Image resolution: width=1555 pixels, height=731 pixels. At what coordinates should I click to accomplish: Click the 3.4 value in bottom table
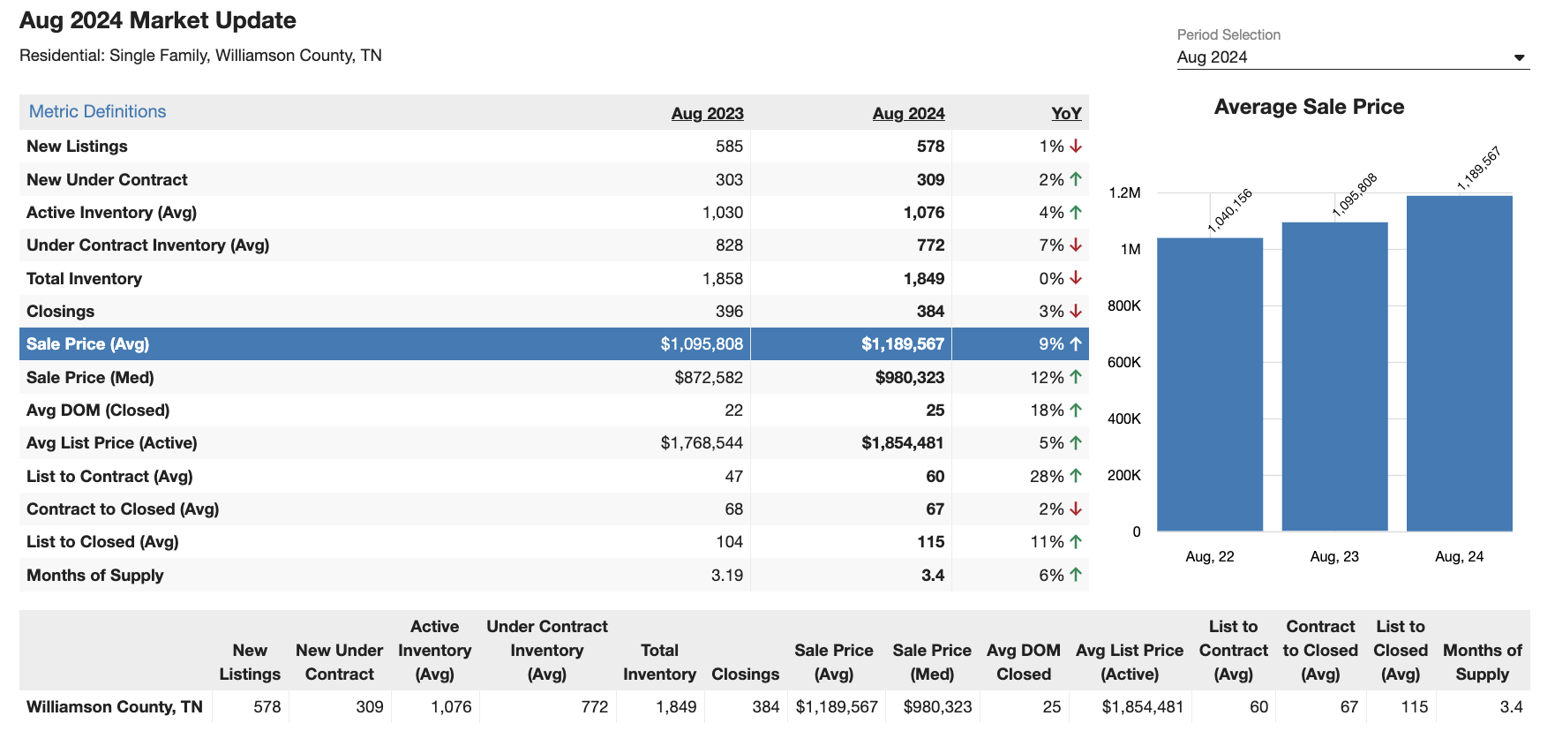pyautogui.click(x=1511, y=707)
